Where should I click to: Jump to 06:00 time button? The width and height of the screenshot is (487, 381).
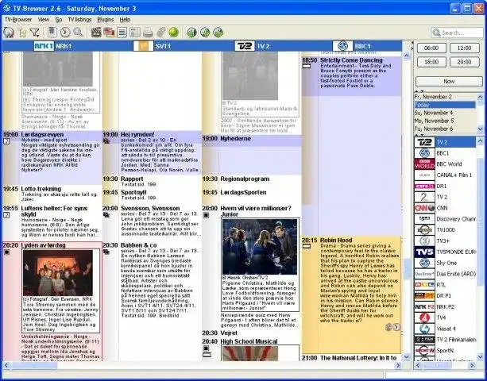431,48
